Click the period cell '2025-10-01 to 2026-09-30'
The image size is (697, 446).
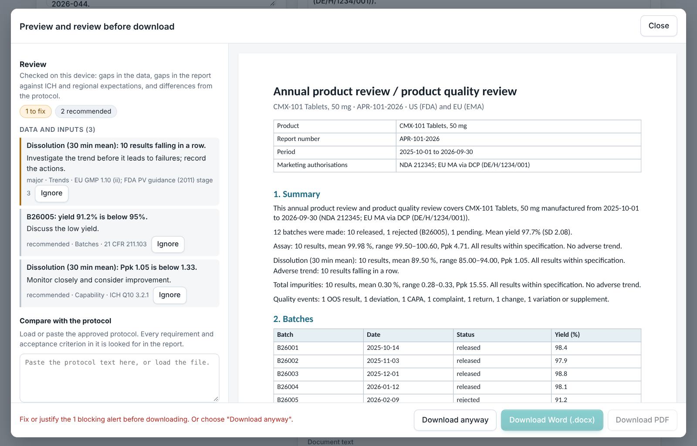click(x=518, y=152)
